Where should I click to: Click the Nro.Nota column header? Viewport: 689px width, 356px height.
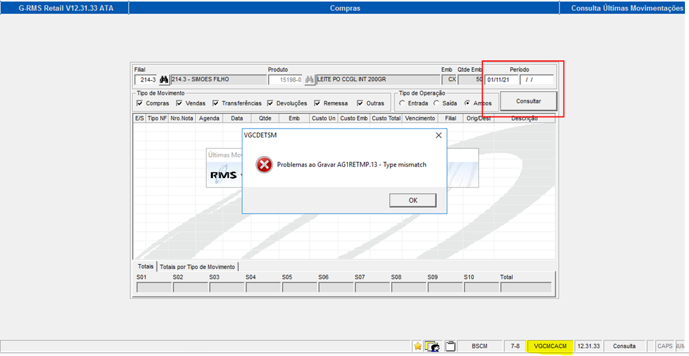pyautogui.click(x=181, y=118)
